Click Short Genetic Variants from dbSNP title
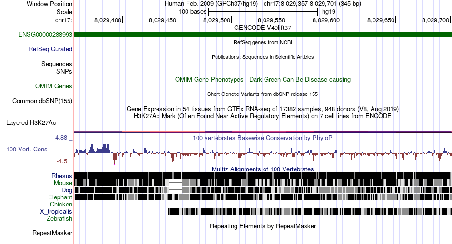This screenshot has height=244, width=452. (x=263, y=94)
